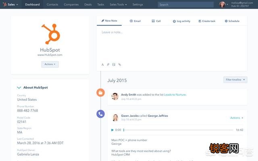Open the Contacts menu item
Image resolution: width=258 pixels, height=161 pixels.
(x=52, y=4)
